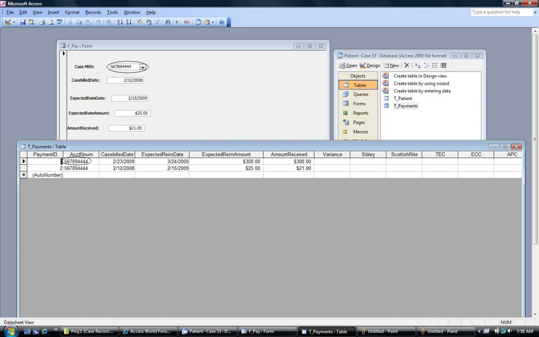Screen dimensions: 539x337
Task: Click the Type a question for help box
Action: (502, 12)
